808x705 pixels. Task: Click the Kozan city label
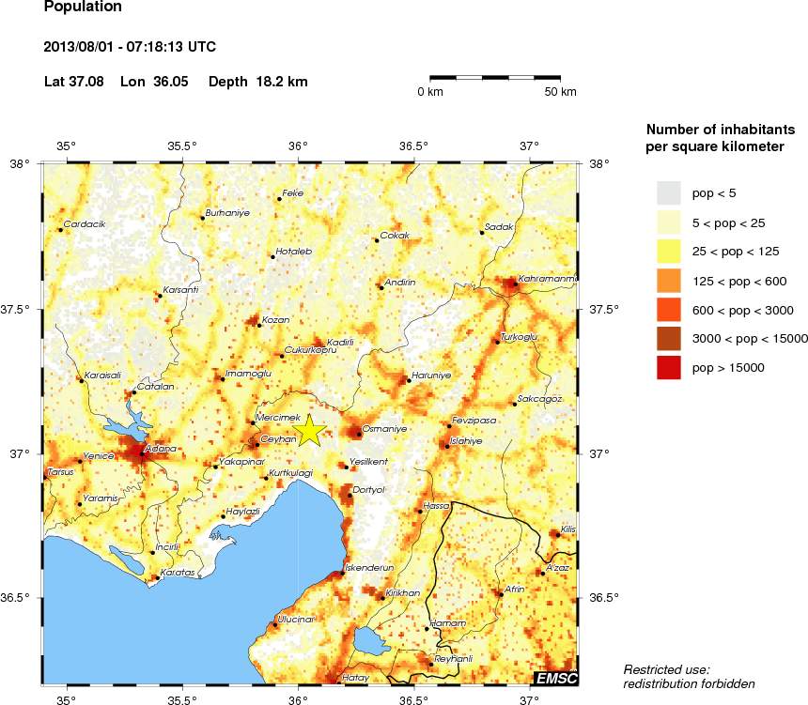coord(275,320)
